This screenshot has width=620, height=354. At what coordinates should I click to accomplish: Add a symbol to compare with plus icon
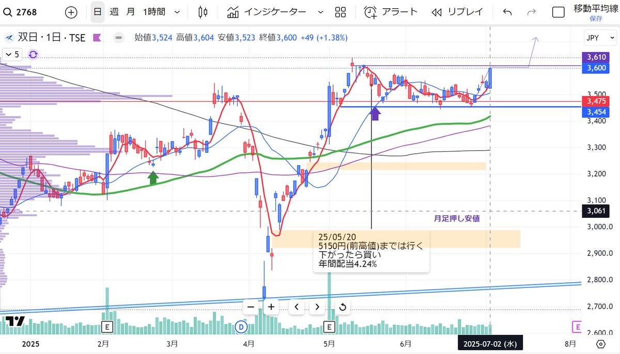tap(71, 11)
